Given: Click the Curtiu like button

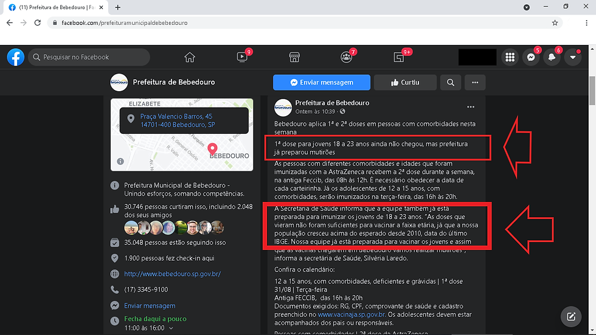Looking at the screenshot, I should [405, 83].
